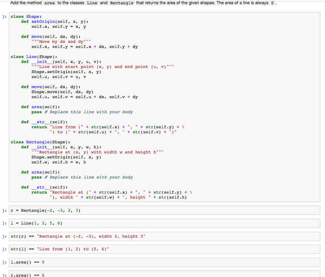Click the docstring 'Move by dx and dy'
This screenshot has width=325, height=277.
tap(61, 42)
